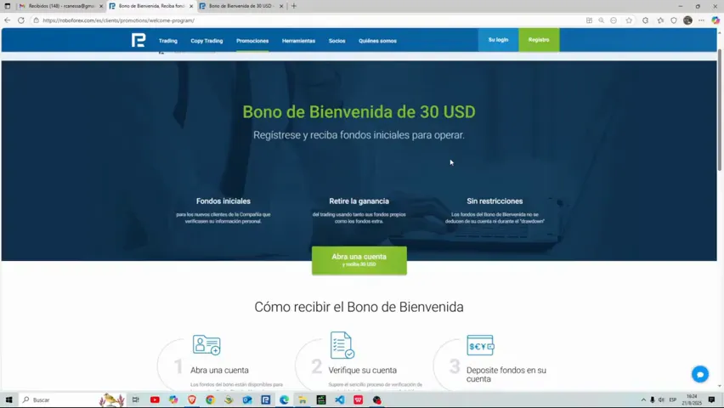Add page to favorites with star icon
The width and height of the screenshot is (724, 408).
tap(629, 20)
